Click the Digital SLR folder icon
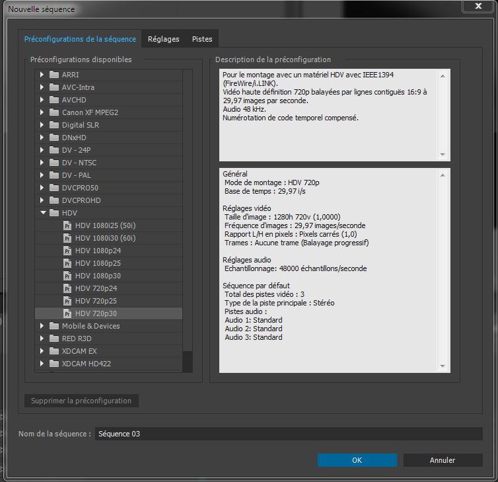The height and width of the screenshot is (482, 498). pos(54,125)
